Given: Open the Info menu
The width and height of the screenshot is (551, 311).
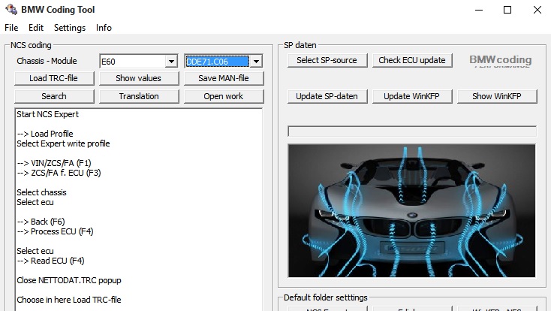Looking at the screenshot, I should coord(104,28).
